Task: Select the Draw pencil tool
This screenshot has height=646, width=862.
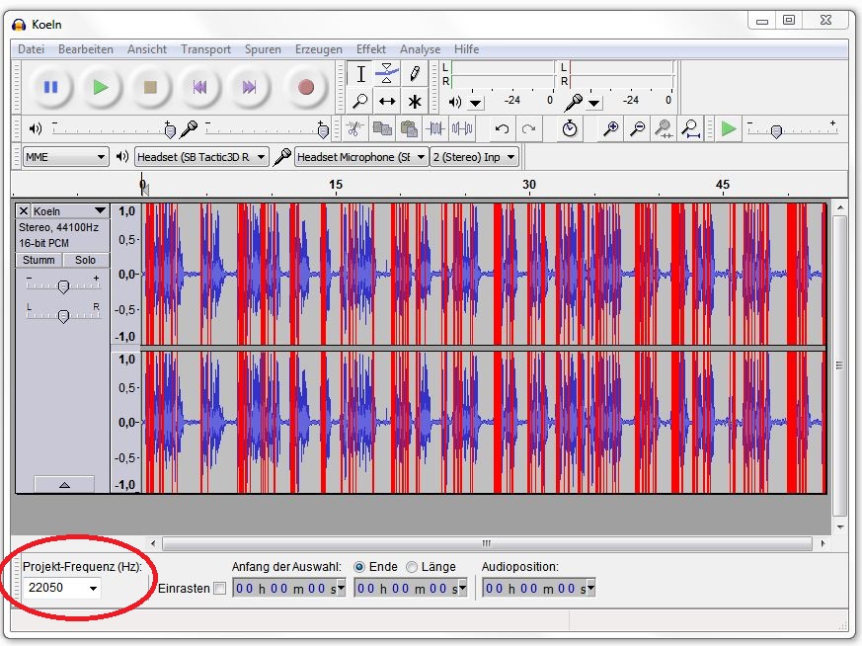Action: click(x=415, y=73)
